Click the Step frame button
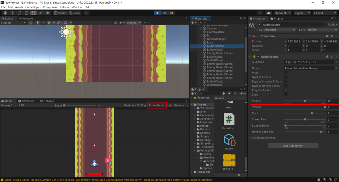Screen dimensions: 339x182 coord(172,13)
